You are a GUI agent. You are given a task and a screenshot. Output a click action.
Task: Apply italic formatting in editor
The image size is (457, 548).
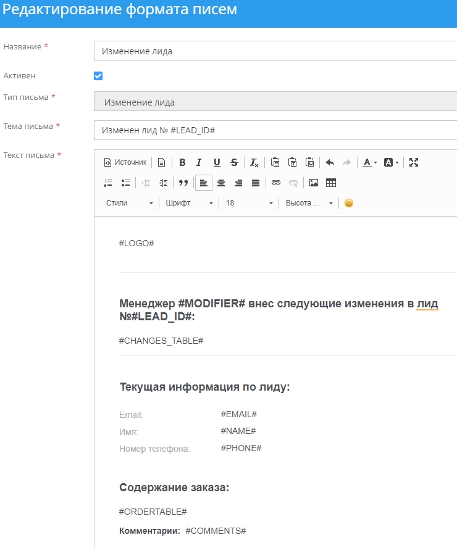coord(199,162)
